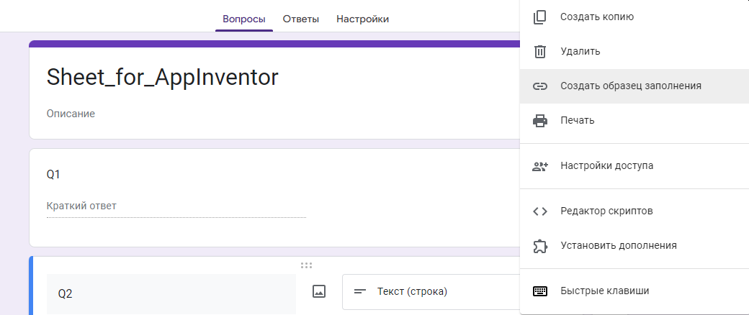The width and height of the screenshot is (749, 315).
Task: Click the keyboard shortcuts icon
Action: click(x=539, y=291)
